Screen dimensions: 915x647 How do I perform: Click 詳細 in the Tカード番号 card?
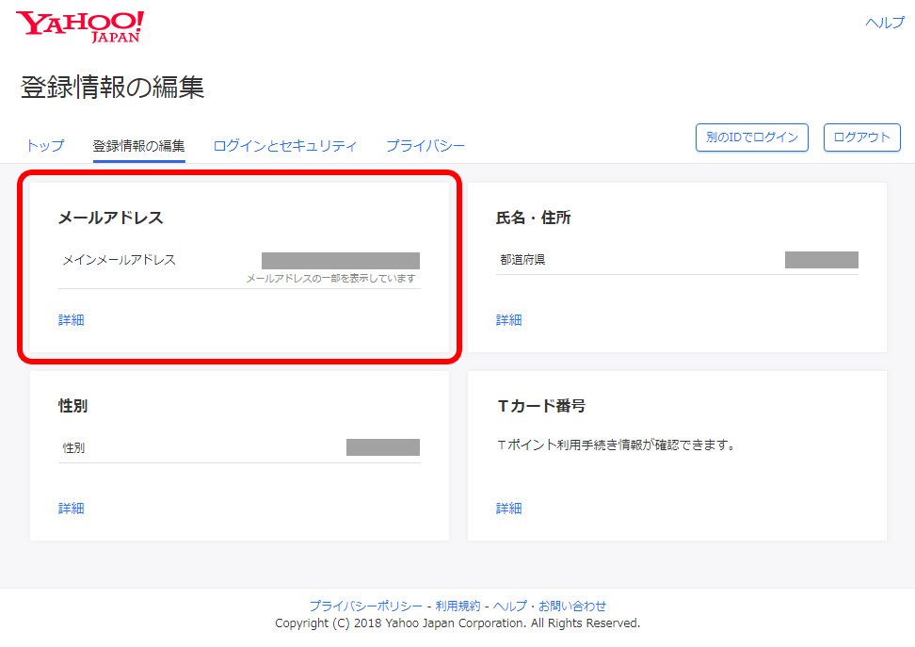coord(509,509)
